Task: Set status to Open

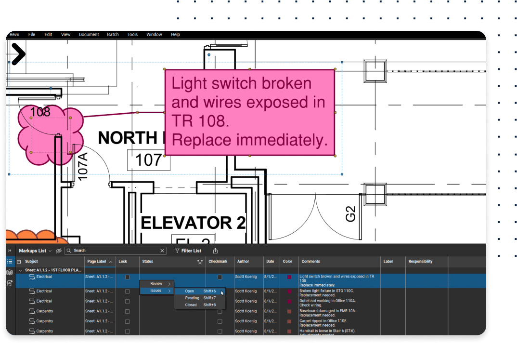Action: [x=200, y=291]
